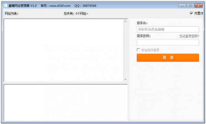Screen dimensions: 206x124
Task: Maximize the 网址管理器 window
Action: coord(190,6)
